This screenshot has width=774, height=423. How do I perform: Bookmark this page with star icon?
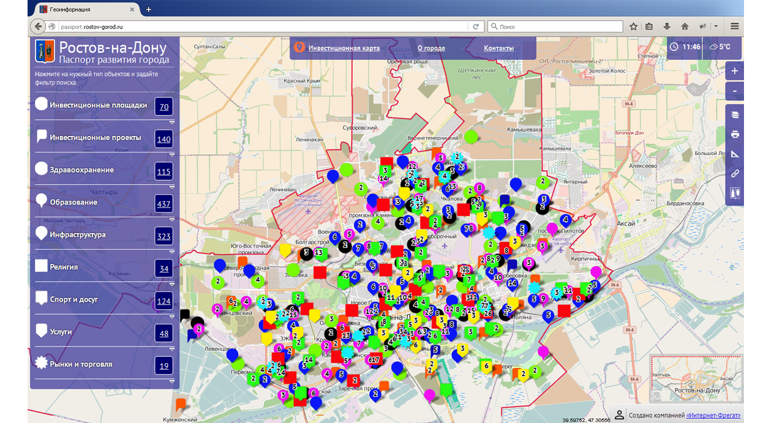633,26
